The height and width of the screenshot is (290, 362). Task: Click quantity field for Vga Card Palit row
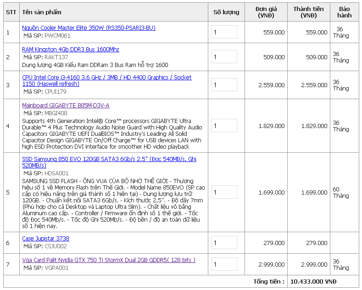coord(224,264)
